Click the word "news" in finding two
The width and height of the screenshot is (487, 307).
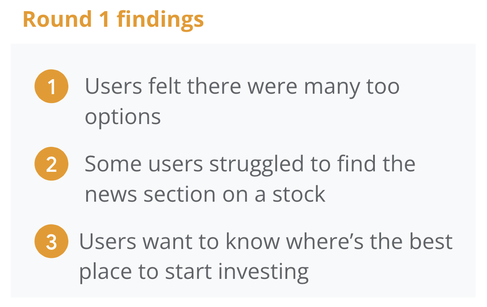(111, 195)
